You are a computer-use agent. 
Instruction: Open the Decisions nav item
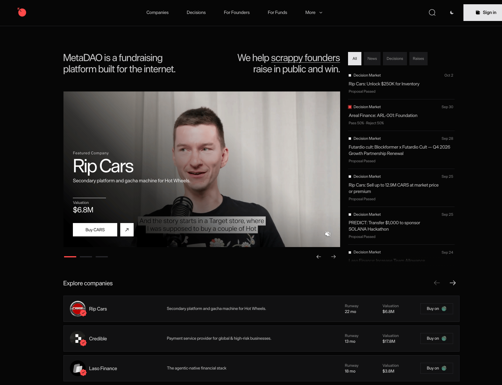(x=196, y=12)
